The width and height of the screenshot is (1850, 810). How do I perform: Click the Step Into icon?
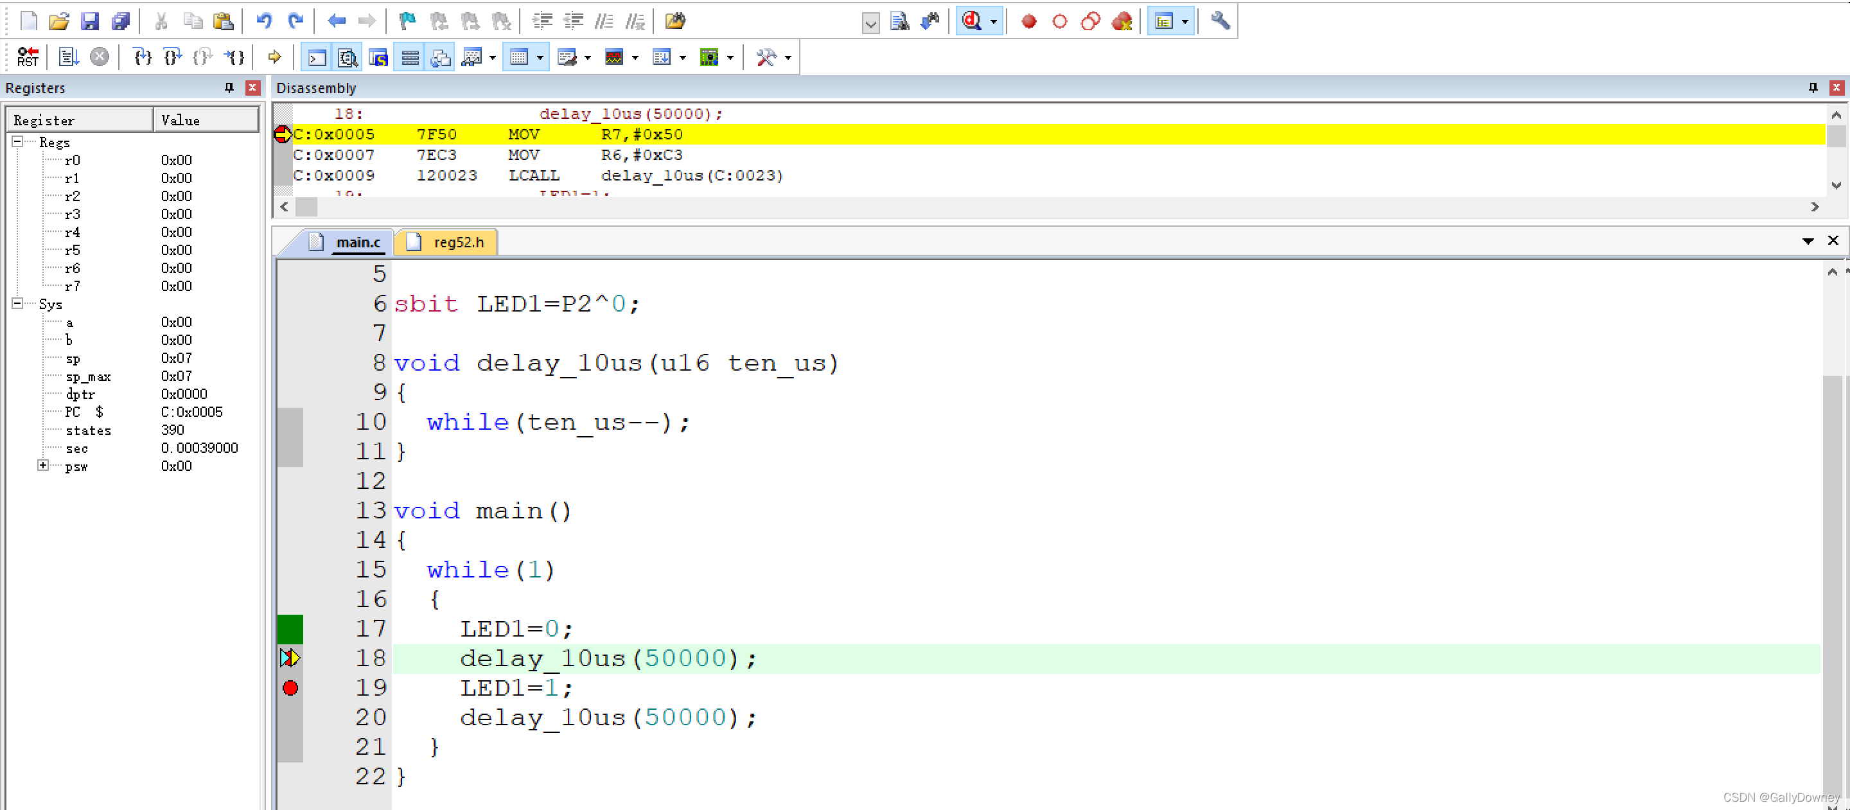(x=142, y=57)
